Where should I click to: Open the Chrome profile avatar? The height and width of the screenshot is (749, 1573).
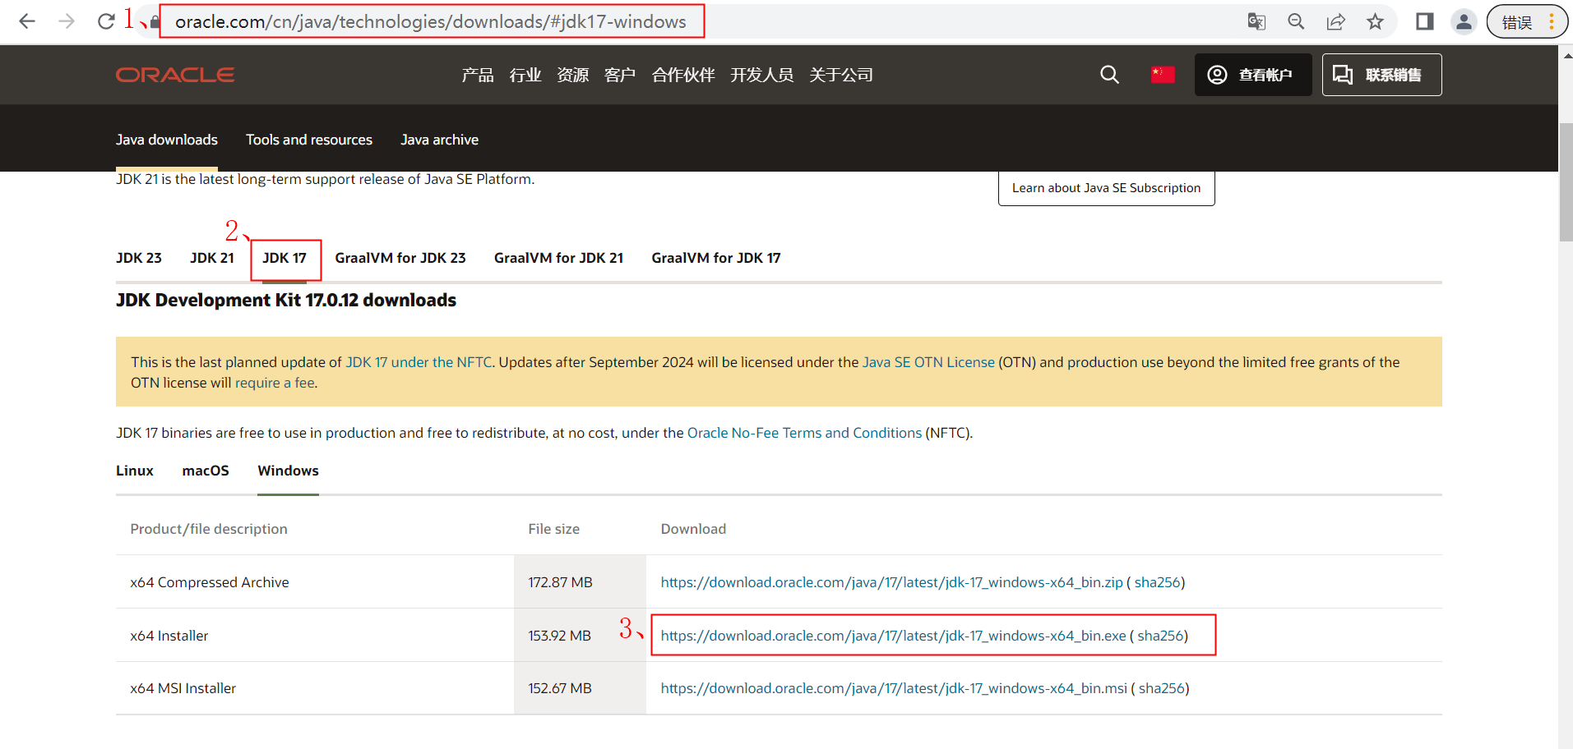coord(1464,21)
